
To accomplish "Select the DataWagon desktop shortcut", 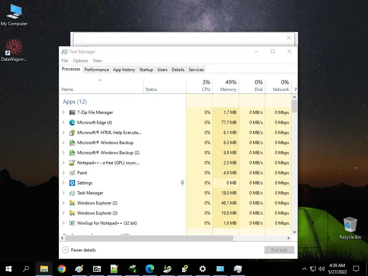I will point(14,50).
